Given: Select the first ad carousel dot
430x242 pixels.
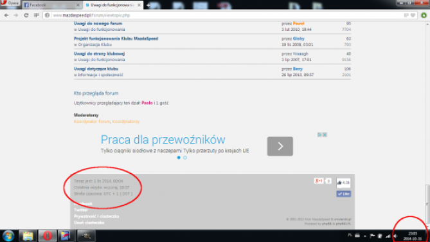Looking at the screenshot, I should [179, 158].
